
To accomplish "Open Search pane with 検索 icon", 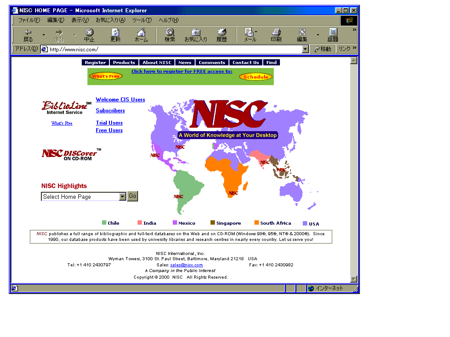I will 170,35.
